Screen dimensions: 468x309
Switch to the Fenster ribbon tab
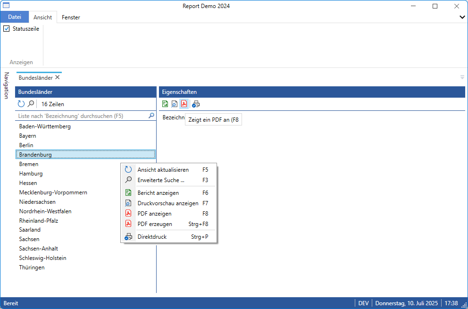(71, 17)
